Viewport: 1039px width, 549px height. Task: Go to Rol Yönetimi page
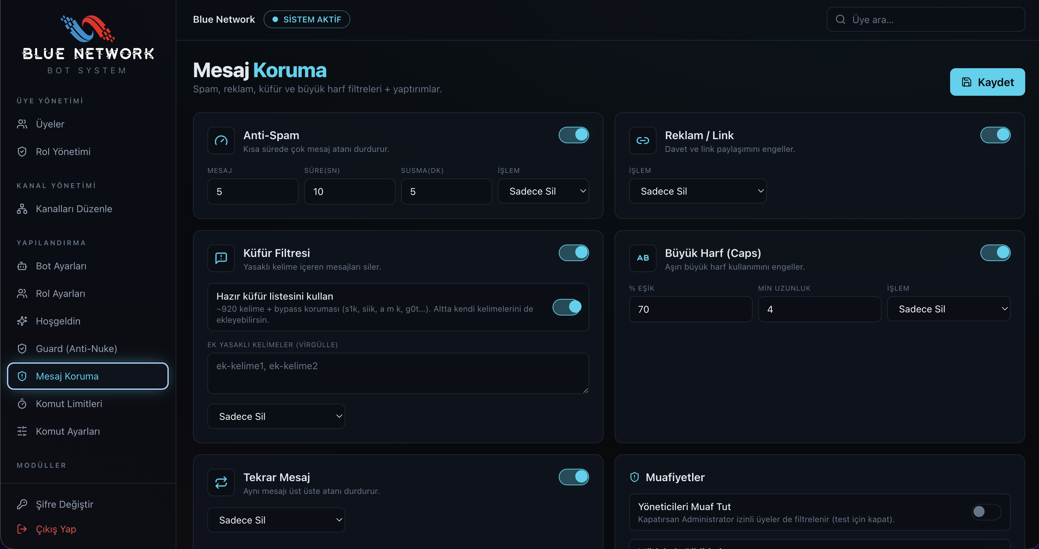[x=88, y=152]
